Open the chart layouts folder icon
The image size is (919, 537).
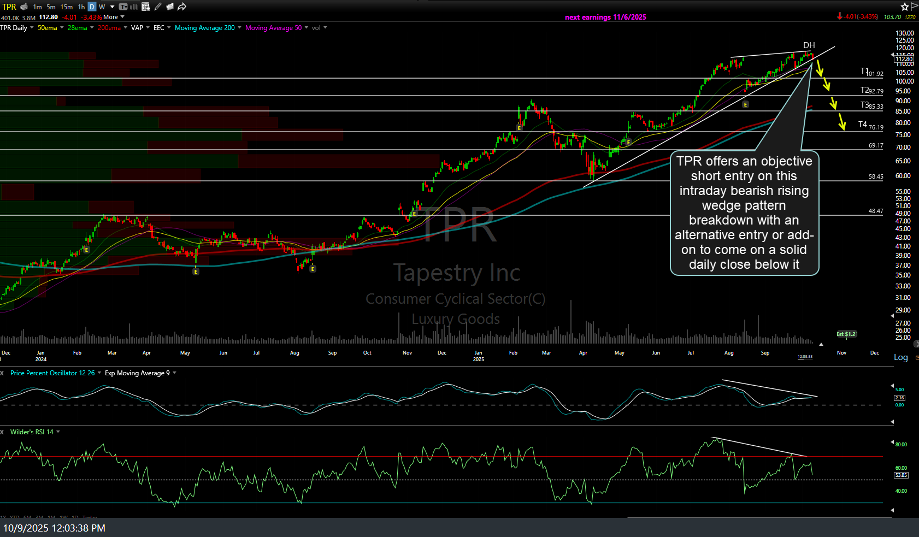pyautogui.click(x=170, y=7)
